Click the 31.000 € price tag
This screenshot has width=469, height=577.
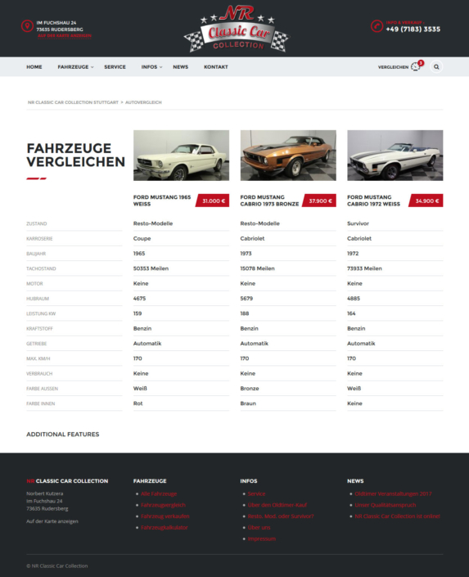[213, 201]
